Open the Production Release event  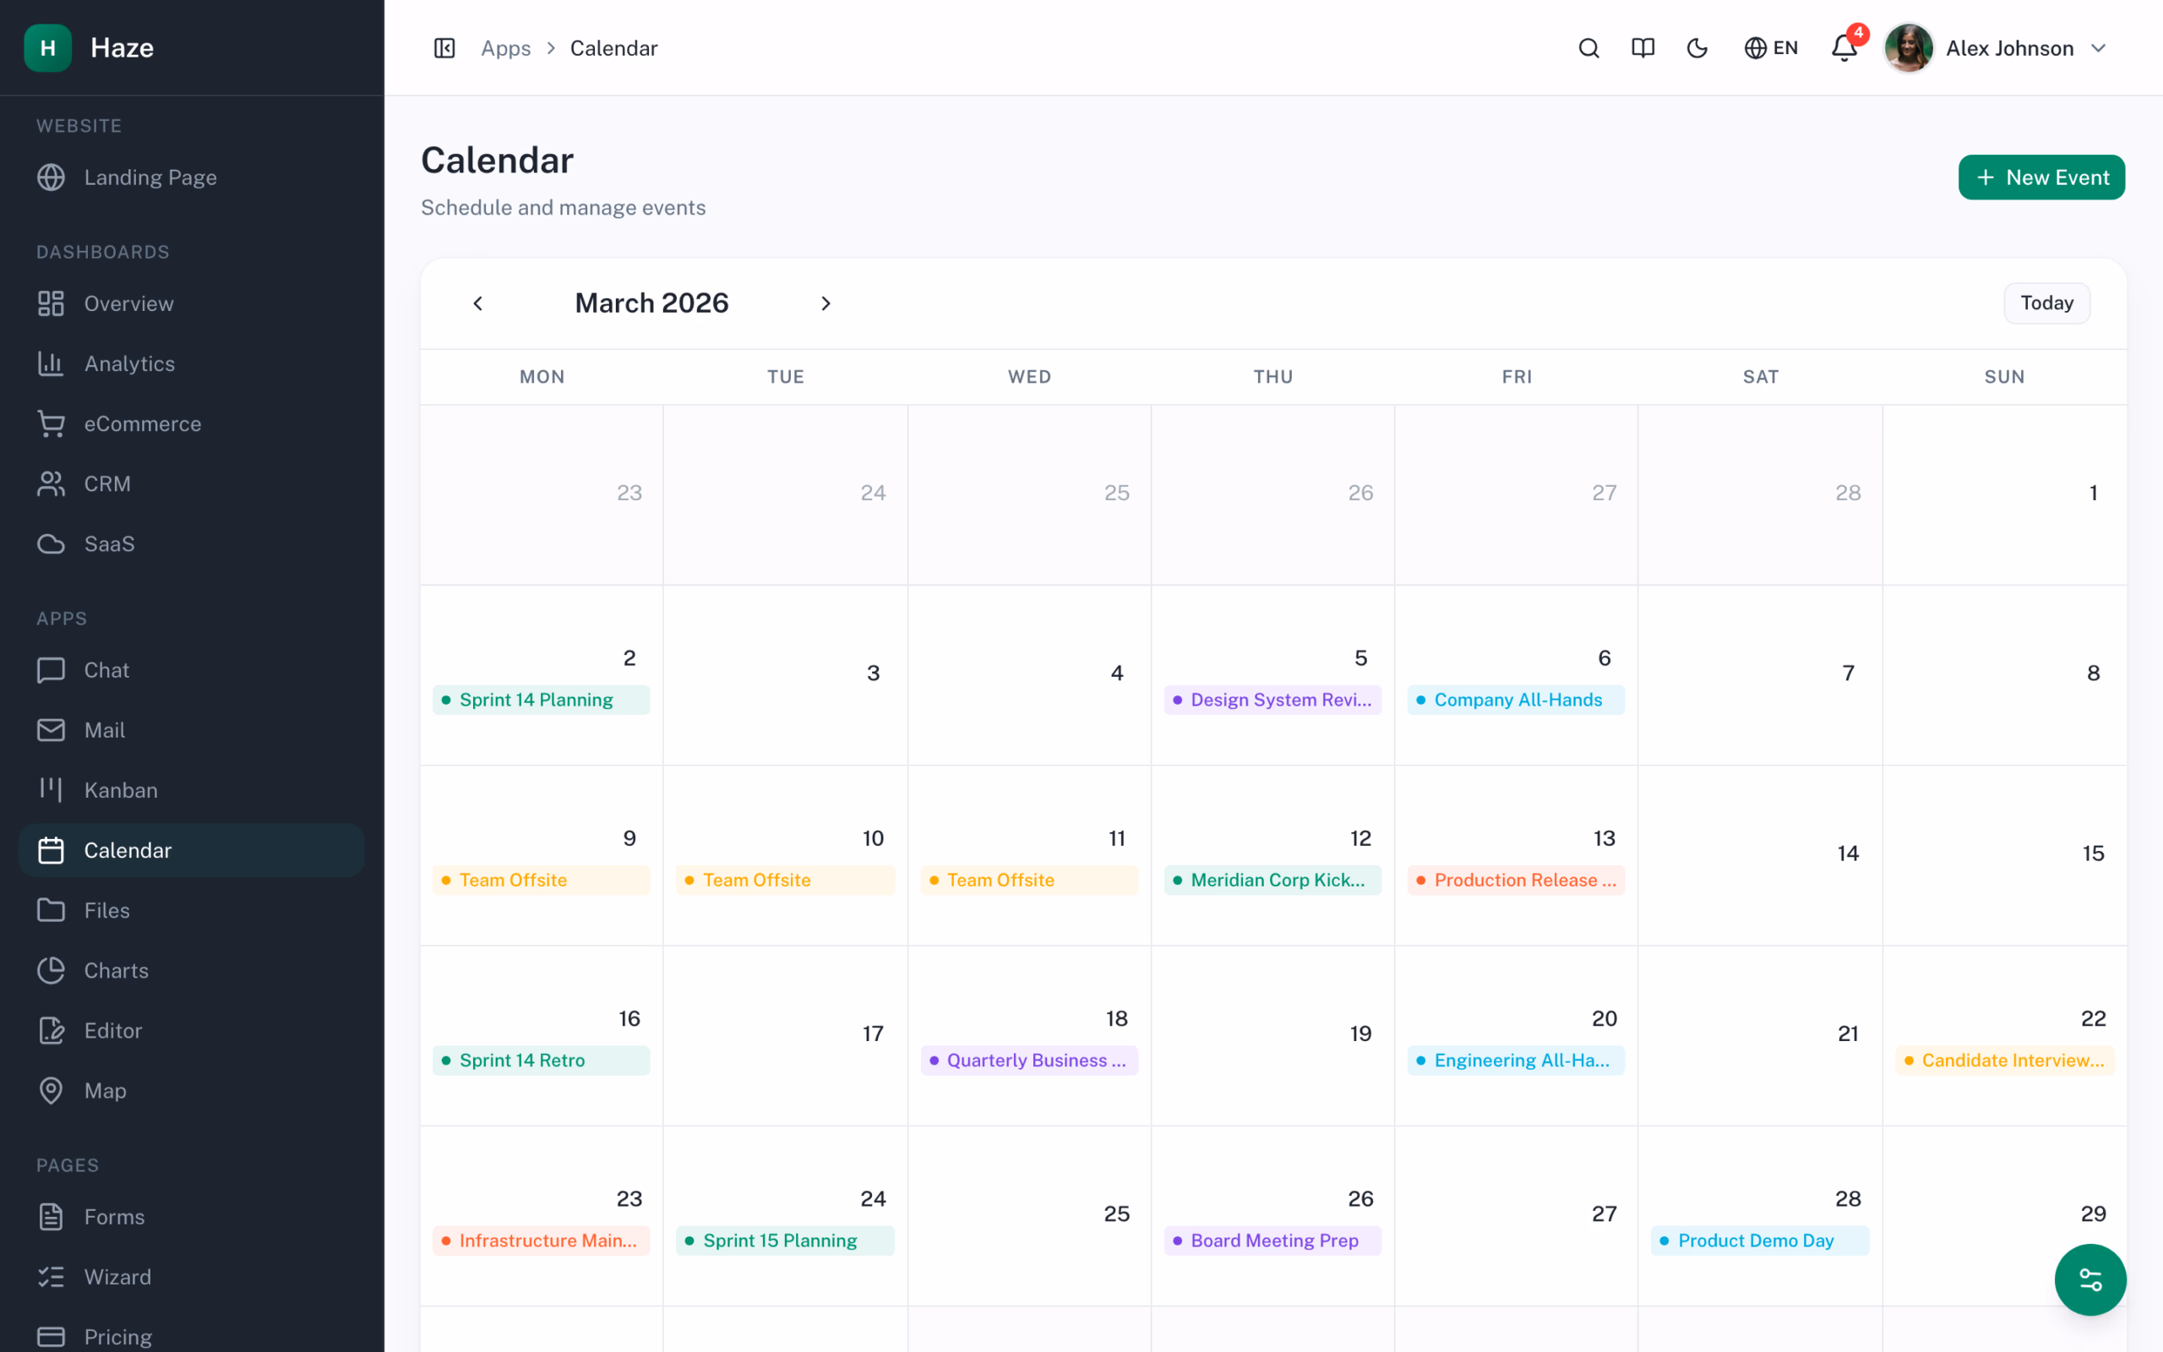pos(1516,880)
